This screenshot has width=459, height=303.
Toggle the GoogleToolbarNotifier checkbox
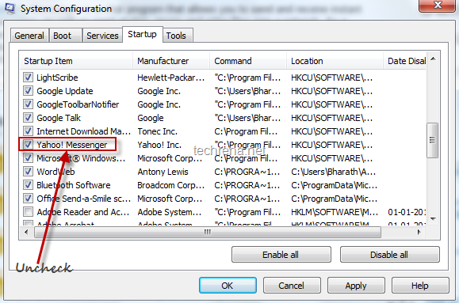28,104
